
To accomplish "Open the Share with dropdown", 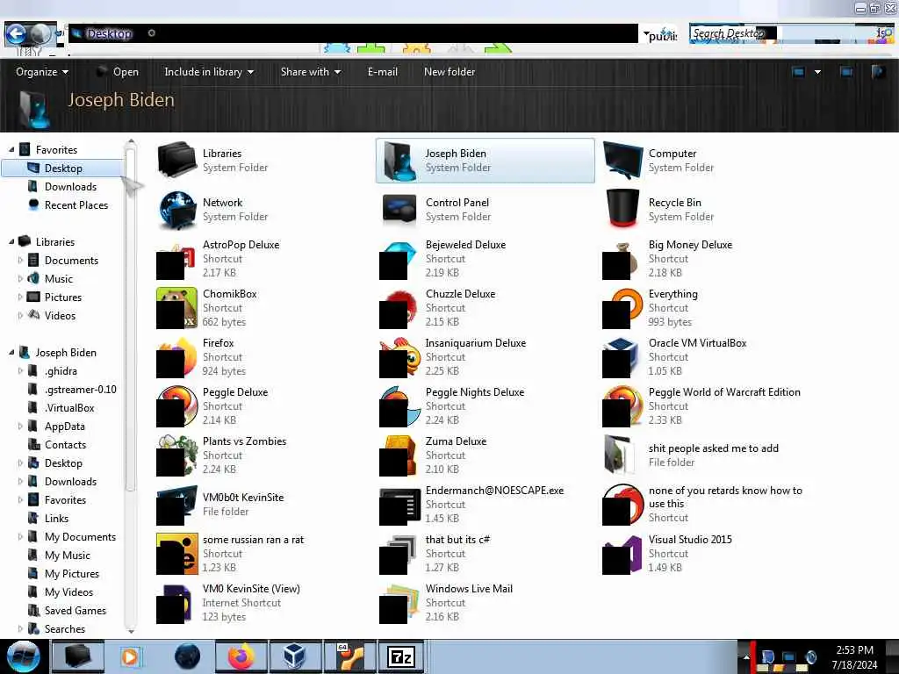I will click(x=310, y=72).
